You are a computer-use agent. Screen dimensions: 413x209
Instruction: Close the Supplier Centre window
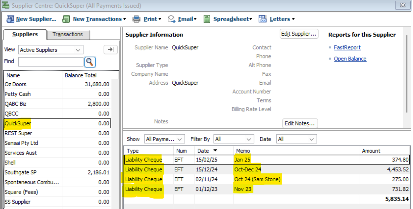[x=403, y=5]
